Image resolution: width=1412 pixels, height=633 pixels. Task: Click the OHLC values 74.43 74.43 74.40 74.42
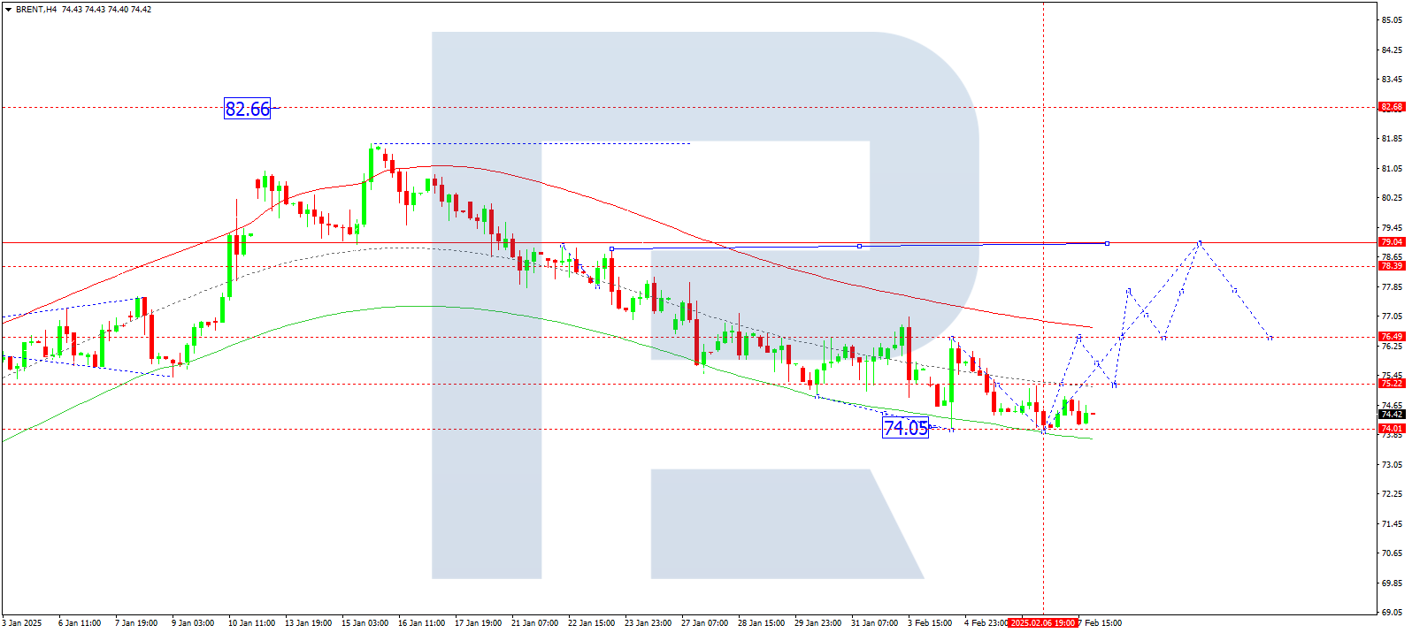coord(107,10)
